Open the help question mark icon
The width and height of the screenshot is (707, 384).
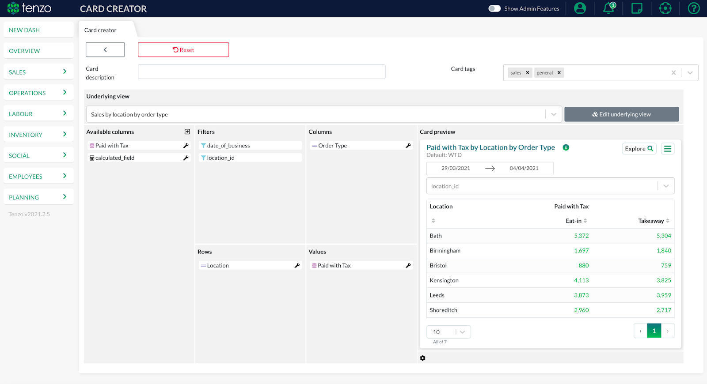[x=694, y=8]
